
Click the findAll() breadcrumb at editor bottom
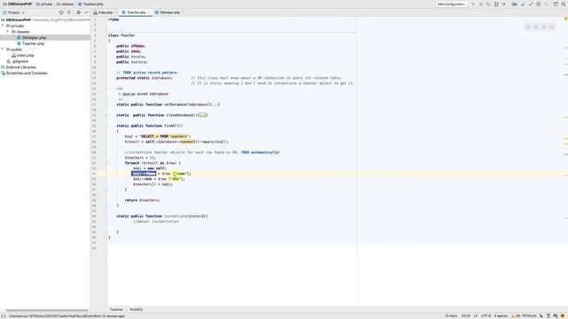click(x=136, y=309)
